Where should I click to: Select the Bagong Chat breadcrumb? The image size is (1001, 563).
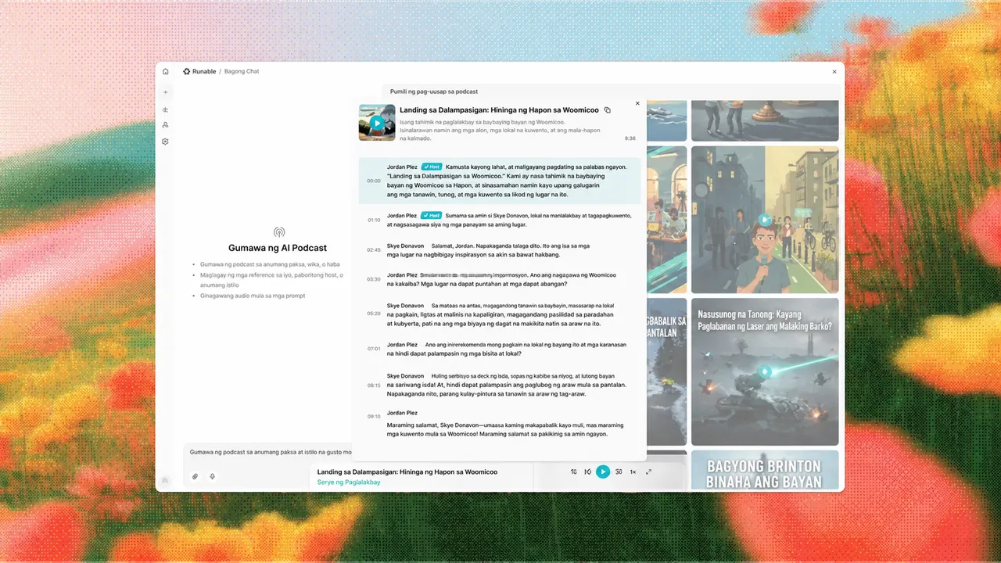(x=242, y=71)
